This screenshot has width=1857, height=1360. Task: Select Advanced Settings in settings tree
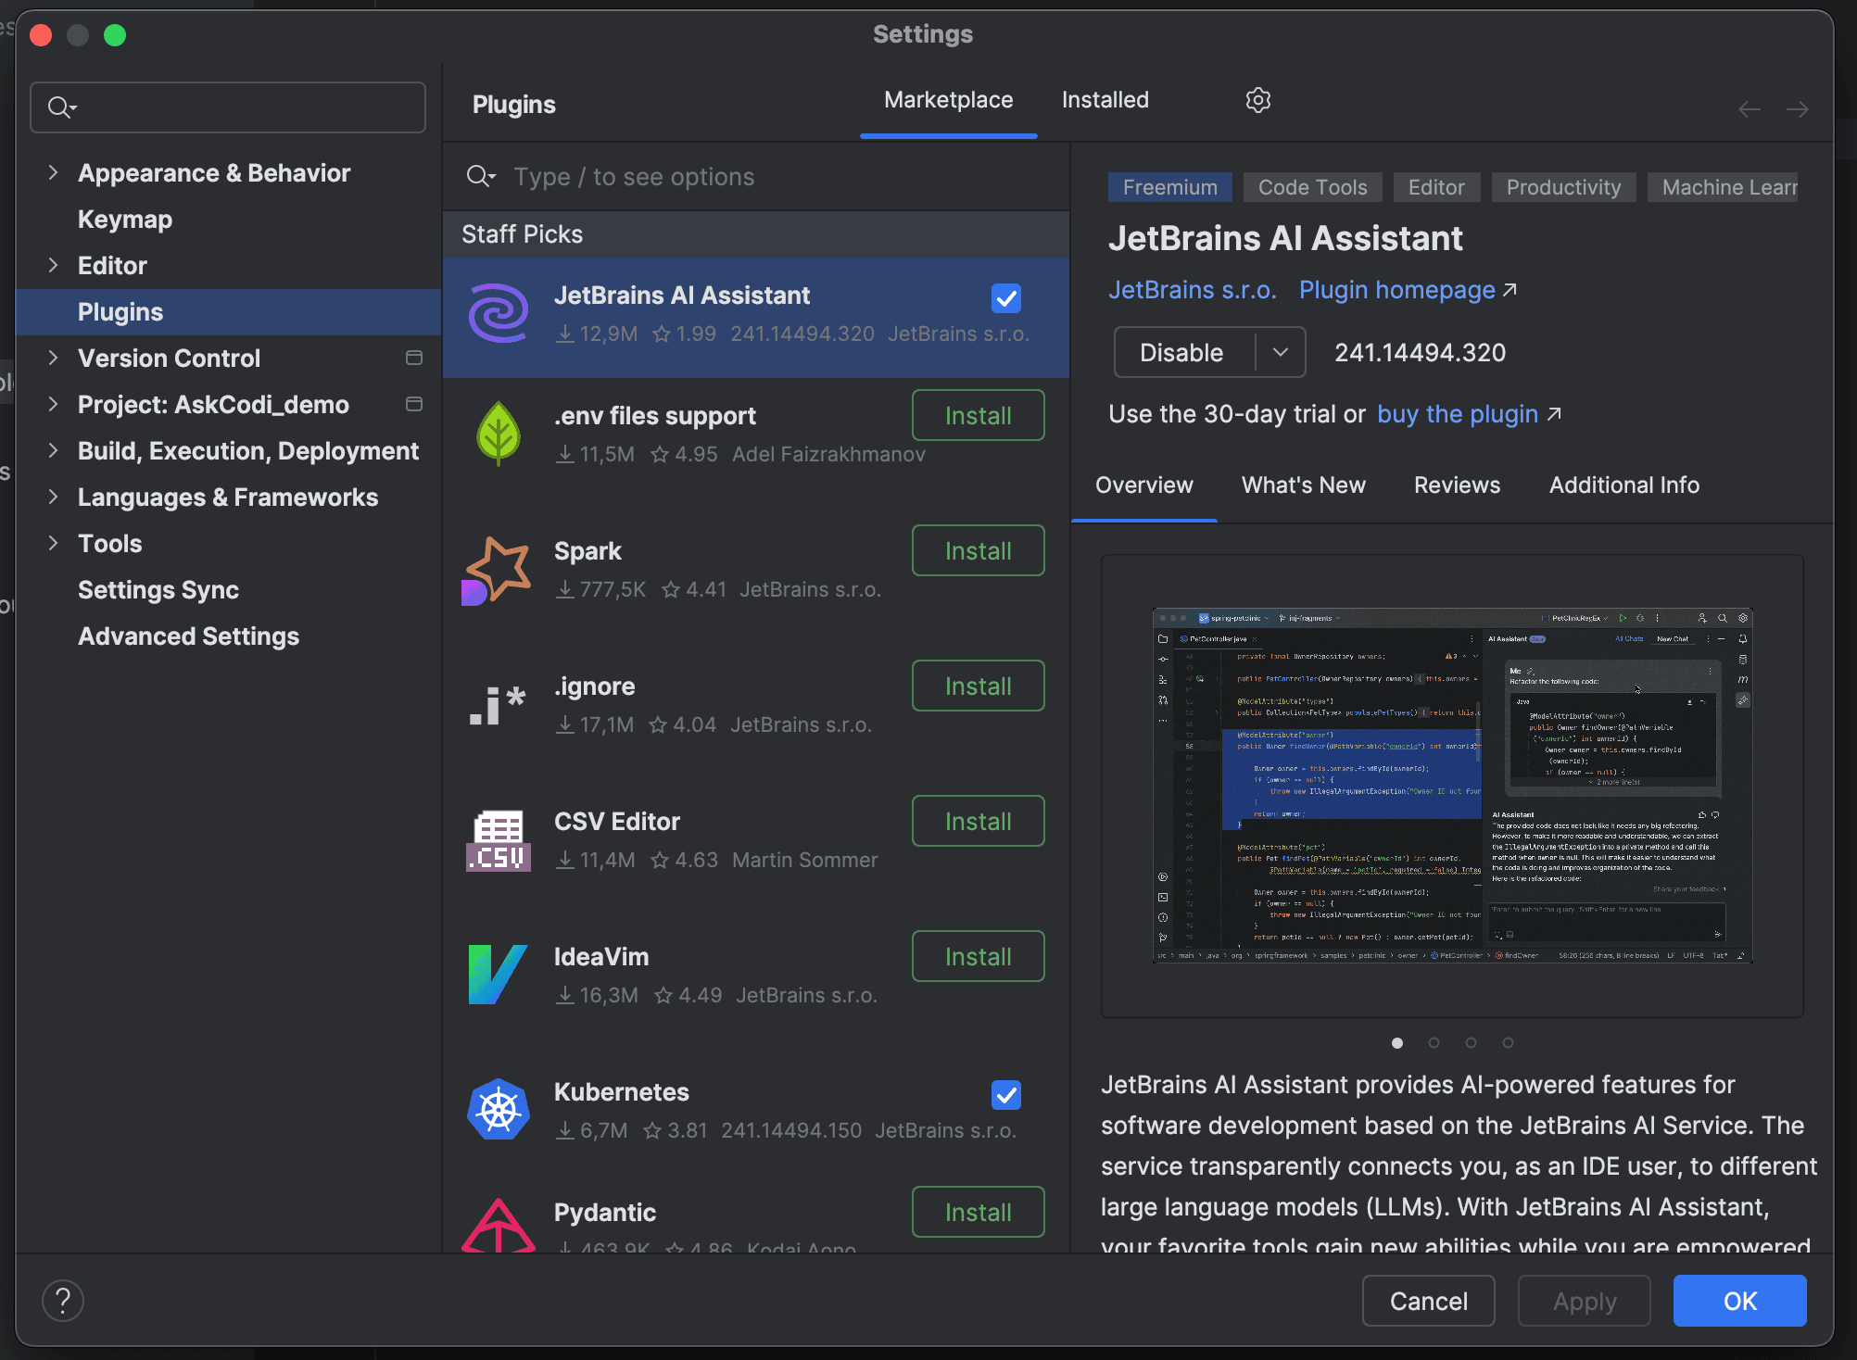click(189, 636)
